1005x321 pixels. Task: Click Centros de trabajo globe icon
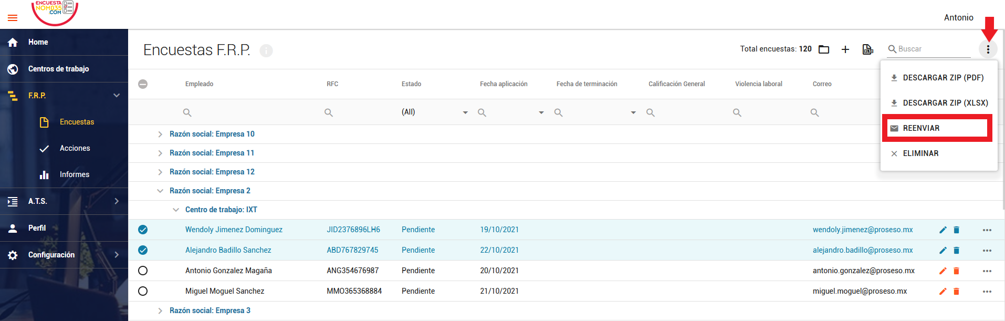point(13,69)
